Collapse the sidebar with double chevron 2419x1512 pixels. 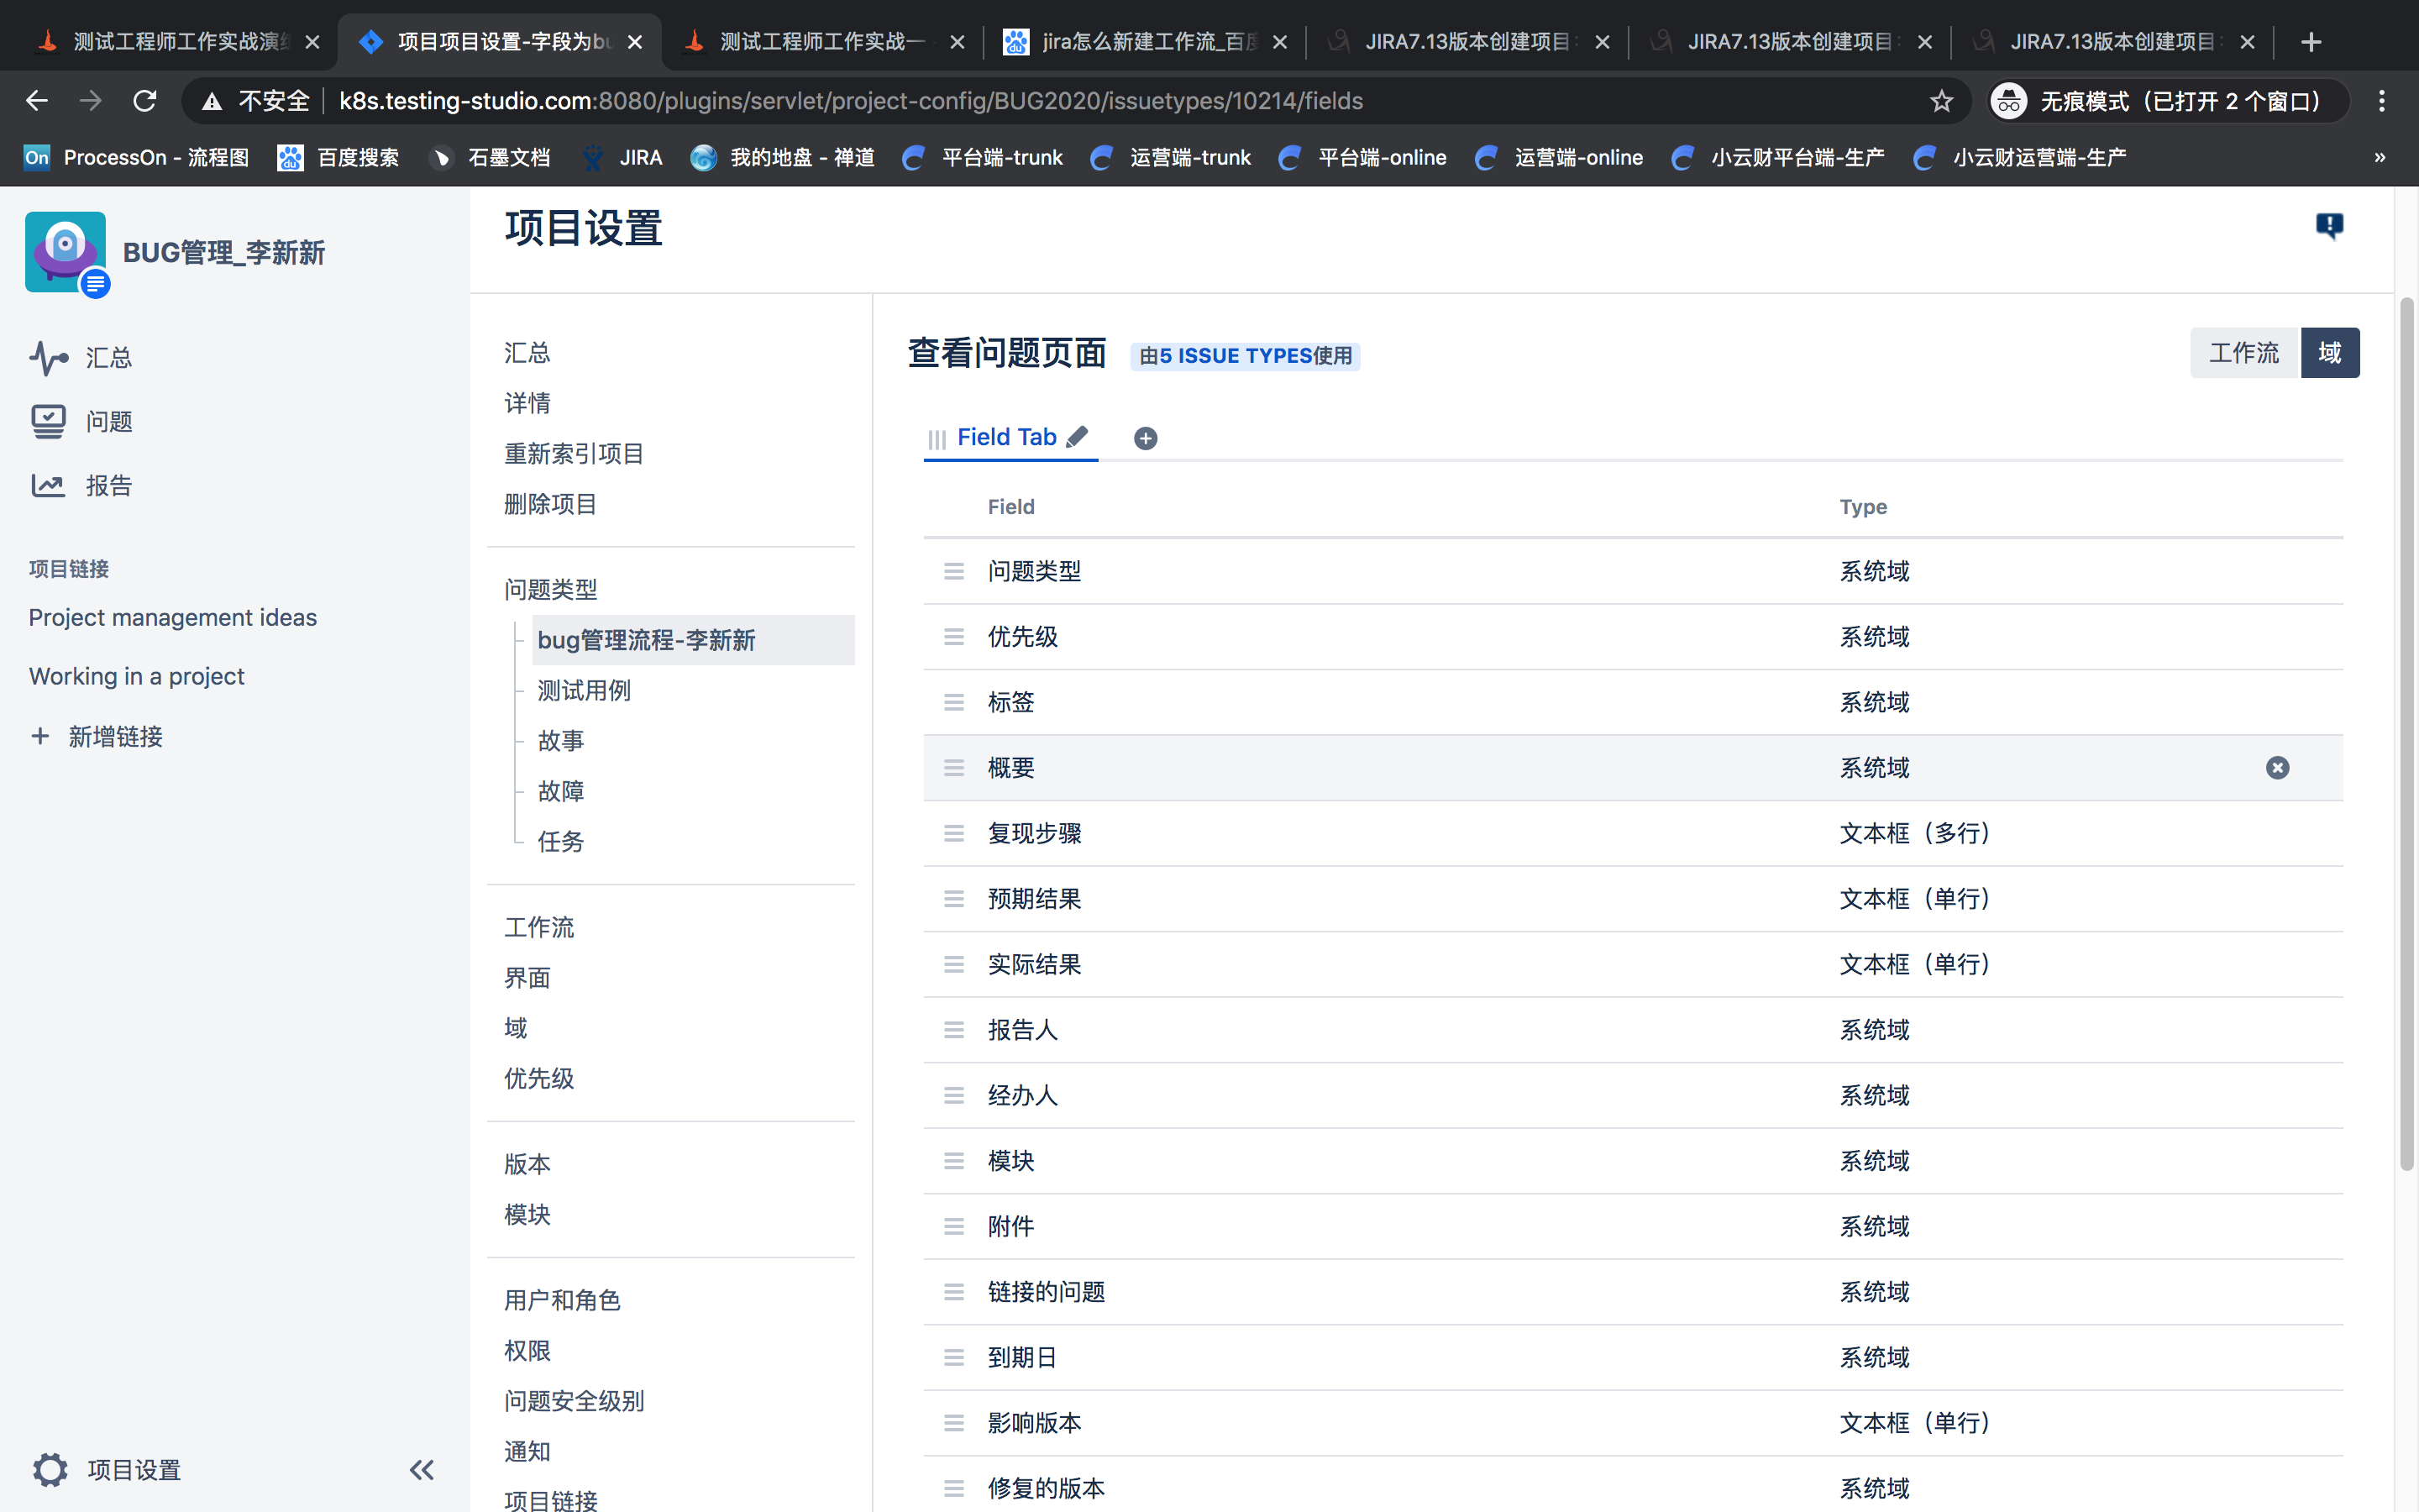[422, 1470]
